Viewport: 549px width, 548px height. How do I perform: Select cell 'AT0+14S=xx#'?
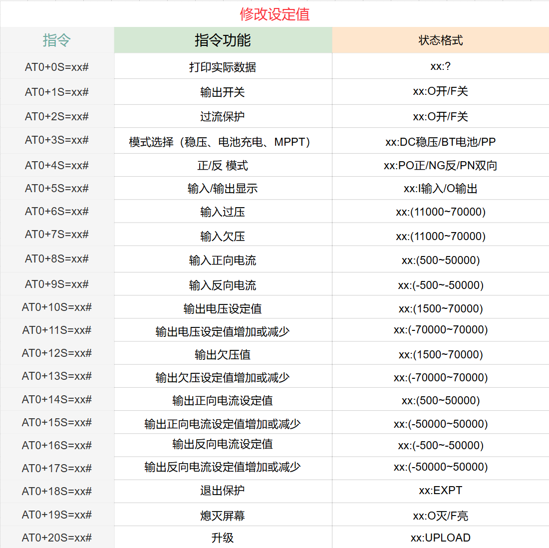pyautogui.click(x=57, y=400)
